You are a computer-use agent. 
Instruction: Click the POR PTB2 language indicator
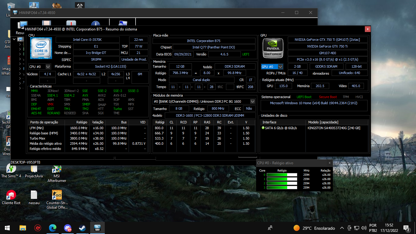(x=373, y=228)
